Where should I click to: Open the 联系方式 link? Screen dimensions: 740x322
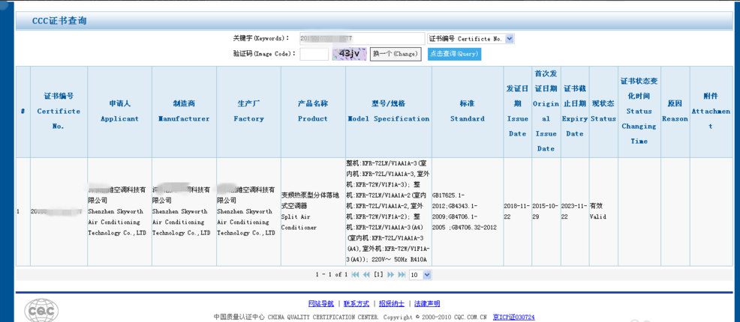[356, 304]
